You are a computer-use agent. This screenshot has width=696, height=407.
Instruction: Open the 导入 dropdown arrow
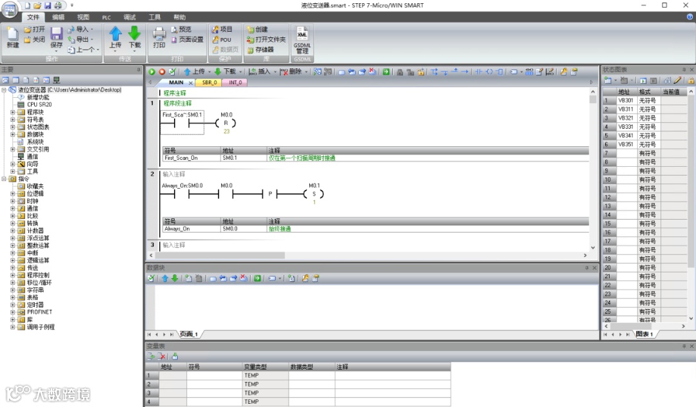[92, 29]
